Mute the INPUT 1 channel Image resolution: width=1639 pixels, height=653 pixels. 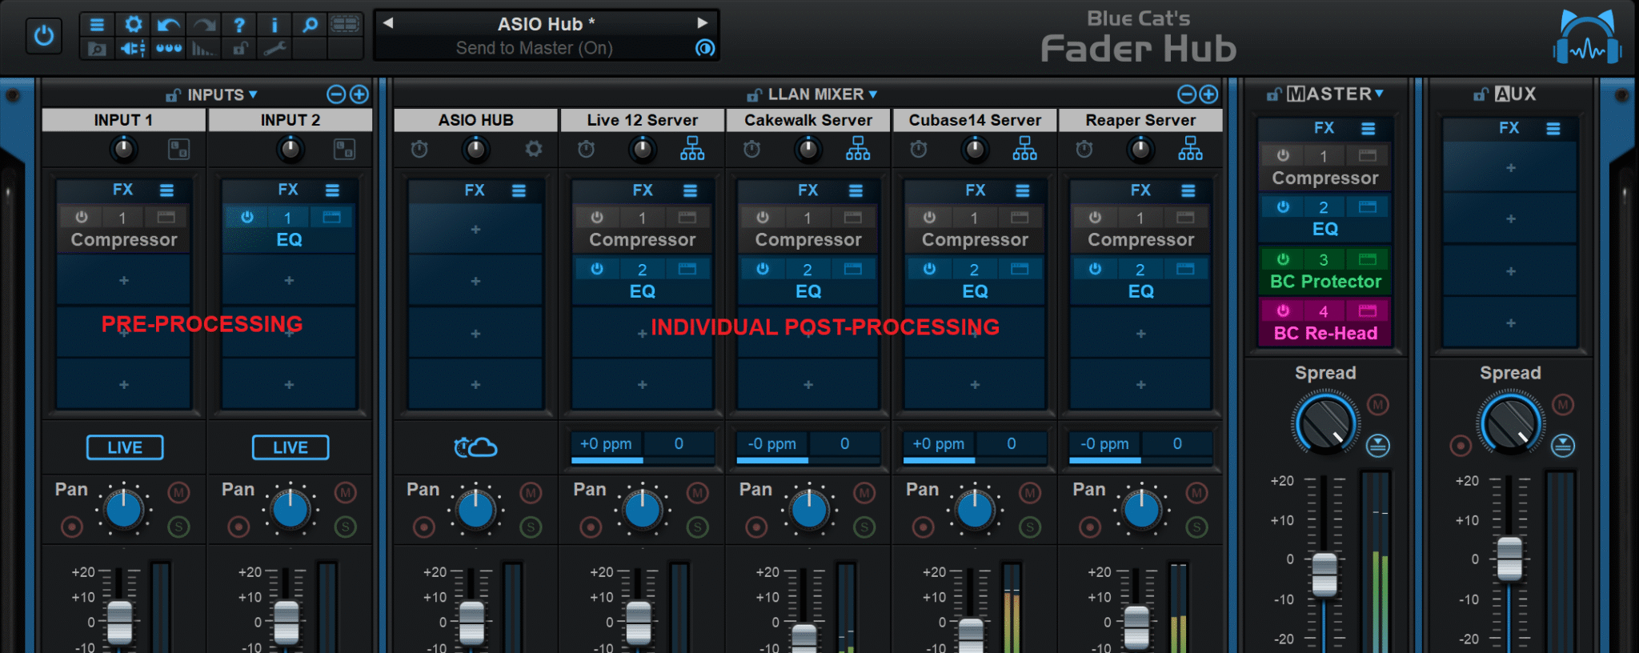coord(179,493)
